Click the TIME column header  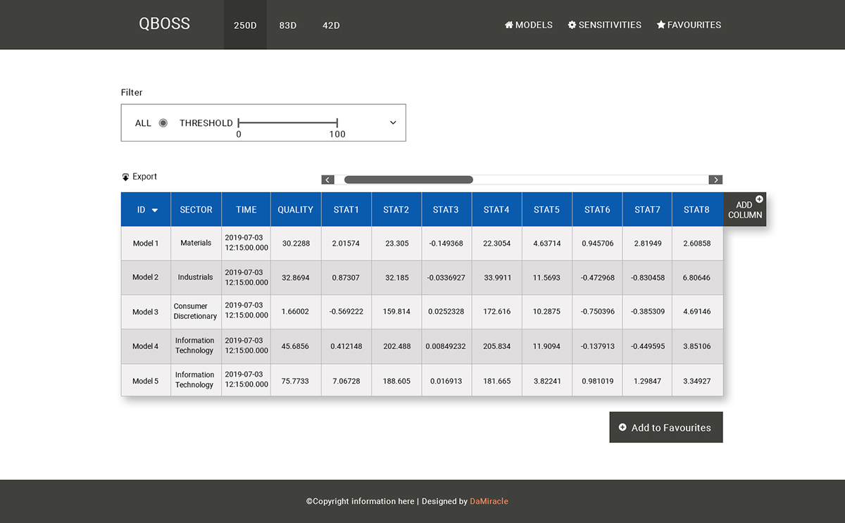click(x=246, y=210)
